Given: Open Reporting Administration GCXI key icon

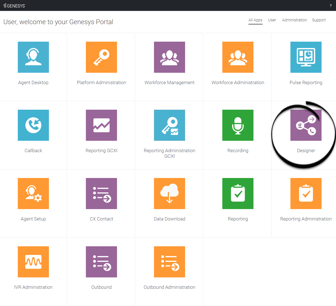Looking at the screenshot, I should pyautogui.click(x=170, y=125).
